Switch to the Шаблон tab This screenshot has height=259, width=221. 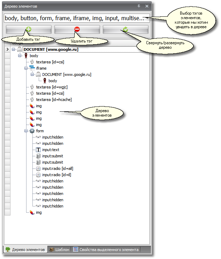coord(59,250)
